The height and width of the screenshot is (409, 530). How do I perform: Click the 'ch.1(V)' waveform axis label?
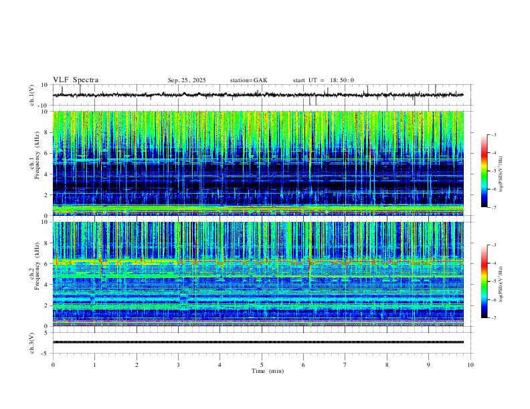(32, 95)
